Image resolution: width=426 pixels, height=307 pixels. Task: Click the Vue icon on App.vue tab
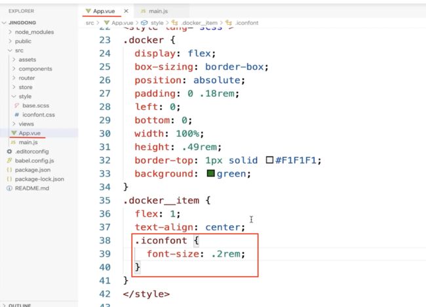click(x=88, y=11)
